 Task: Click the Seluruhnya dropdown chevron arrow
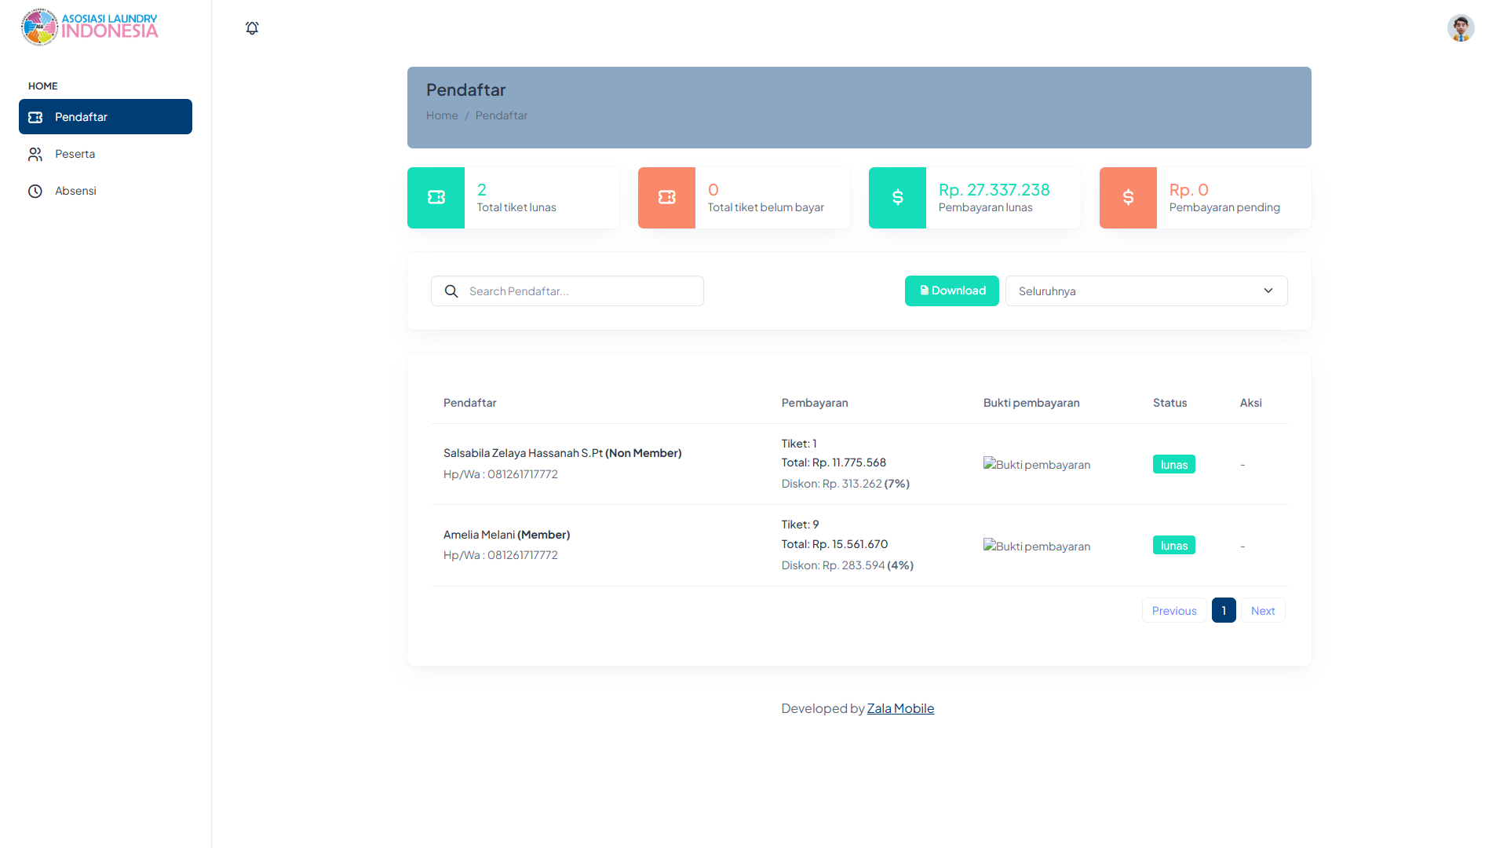1268,291
